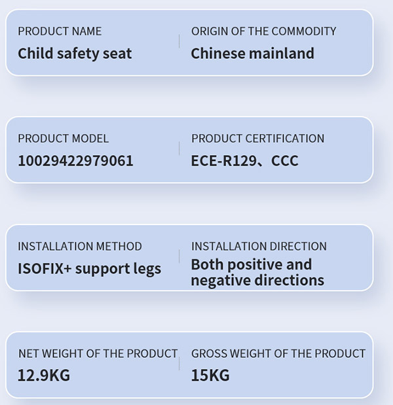Select Both positive and negative directions text
Screen dimensions: 393x405
click(257, 273)
